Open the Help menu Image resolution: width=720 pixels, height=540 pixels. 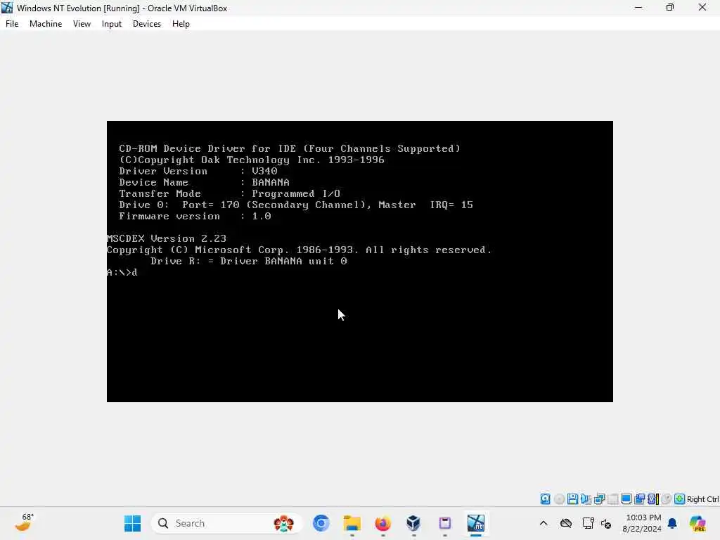coord(181,24)
